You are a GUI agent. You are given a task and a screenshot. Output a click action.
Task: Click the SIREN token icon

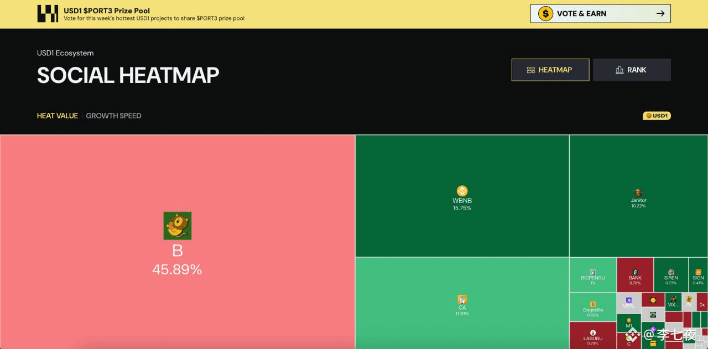point(671,272)
